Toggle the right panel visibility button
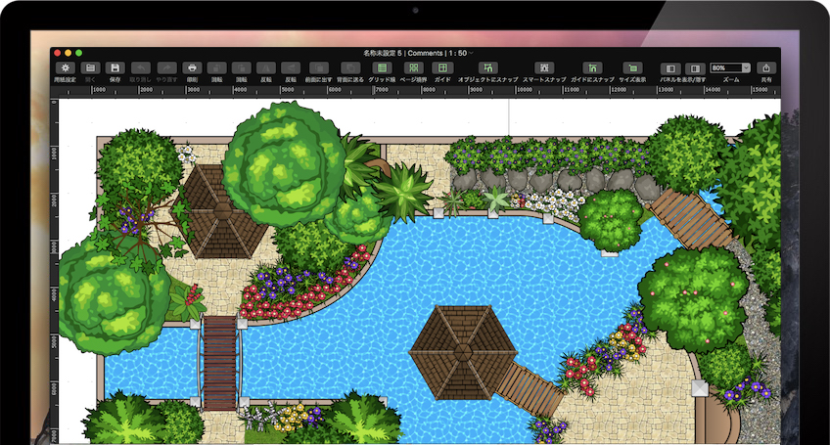Viewport: 830px width, 445px height. coord(695,67)
